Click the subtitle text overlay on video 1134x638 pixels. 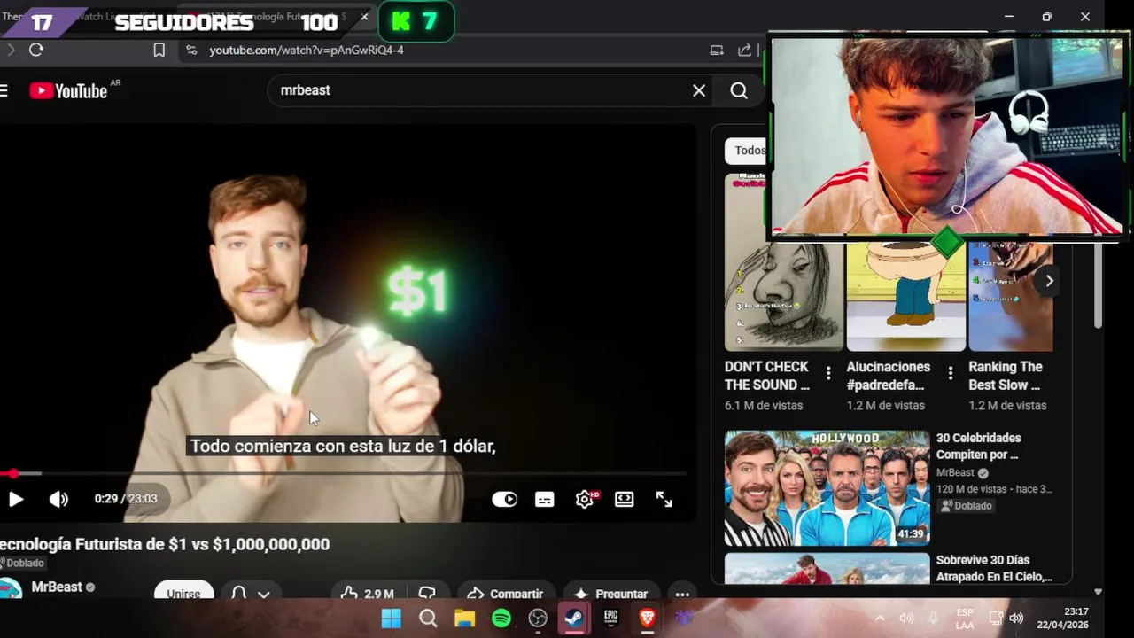click(x=343, y=446)
